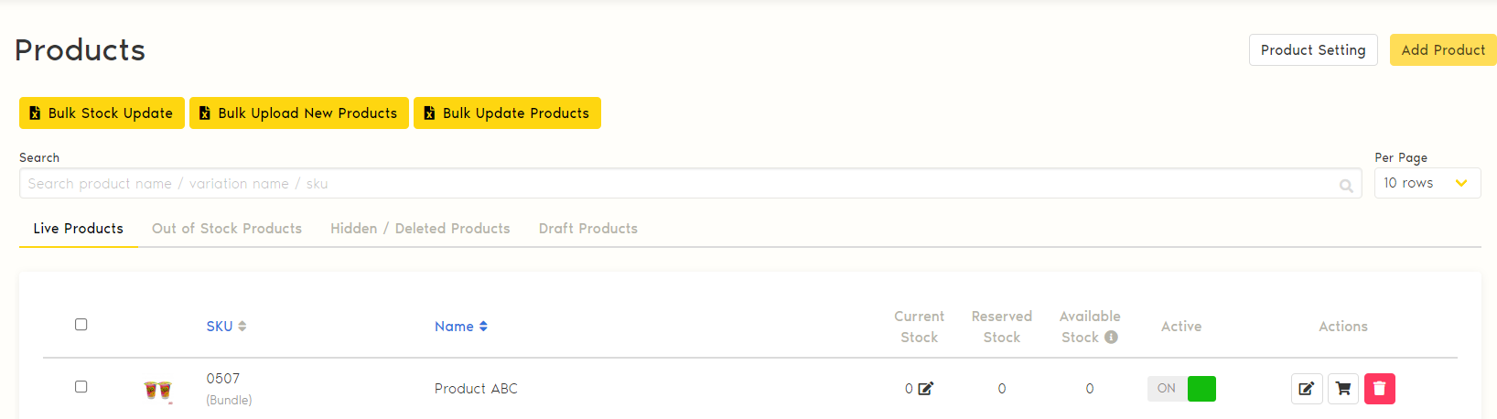Click the pencil icon beside current stock
Viewport: 1497px width, 419px height.
tap(926, 389)
